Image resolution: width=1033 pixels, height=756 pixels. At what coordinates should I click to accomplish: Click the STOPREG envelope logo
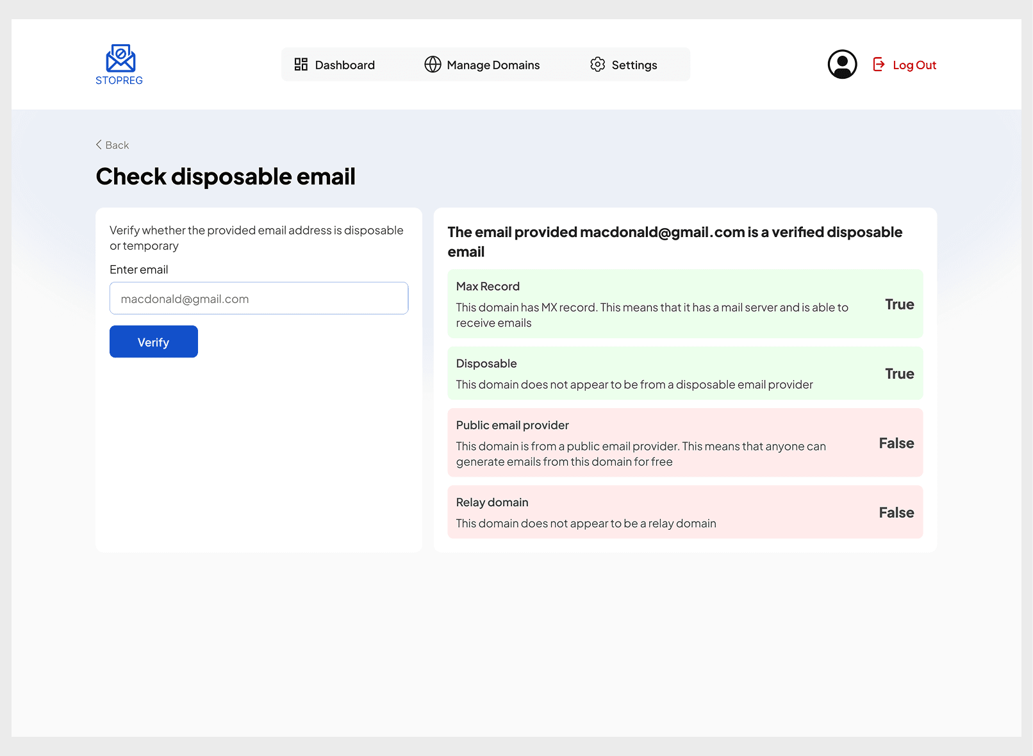coord(120,59)
